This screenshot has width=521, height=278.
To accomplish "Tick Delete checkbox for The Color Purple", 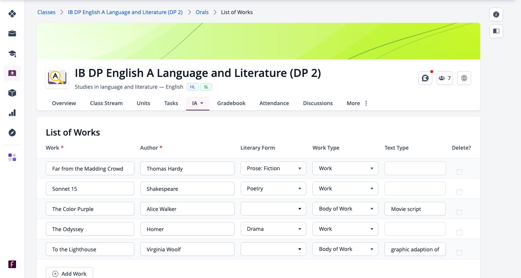I will tap(459, 212).
